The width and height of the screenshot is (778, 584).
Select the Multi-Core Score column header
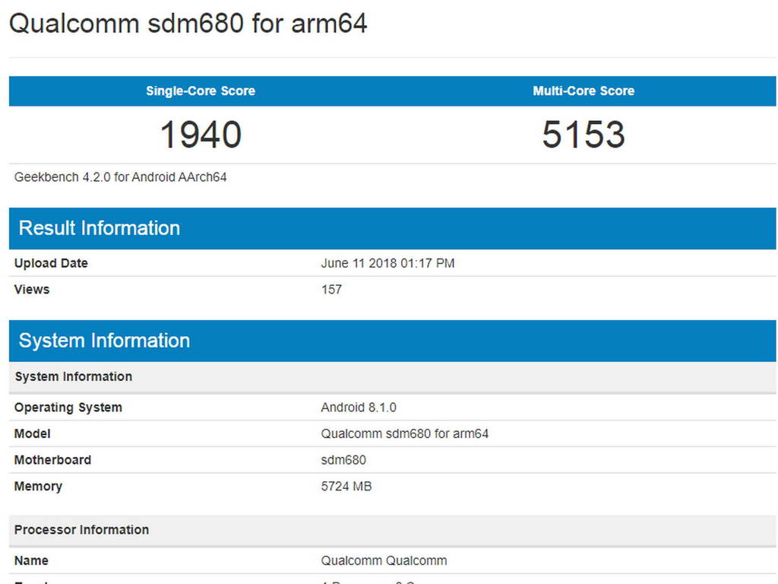[x=583, y=90]
